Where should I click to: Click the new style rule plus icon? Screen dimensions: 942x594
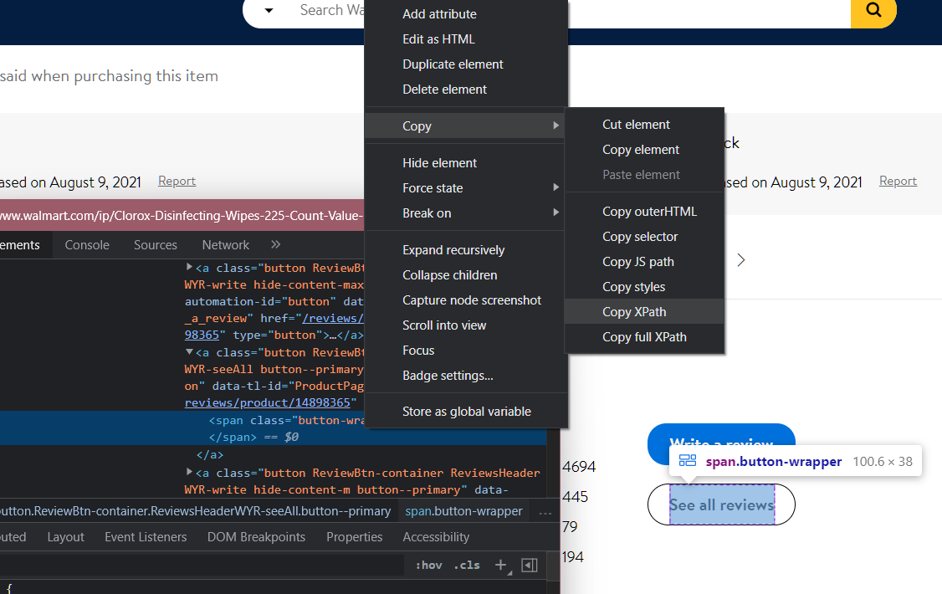500,565
